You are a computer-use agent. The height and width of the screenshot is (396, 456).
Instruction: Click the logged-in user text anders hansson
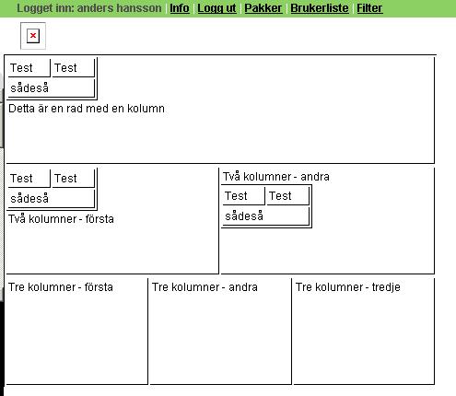119,8
